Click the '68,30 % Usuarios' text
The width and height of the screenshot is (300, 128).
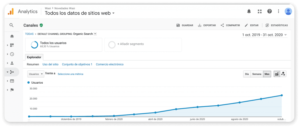(49, 46)
